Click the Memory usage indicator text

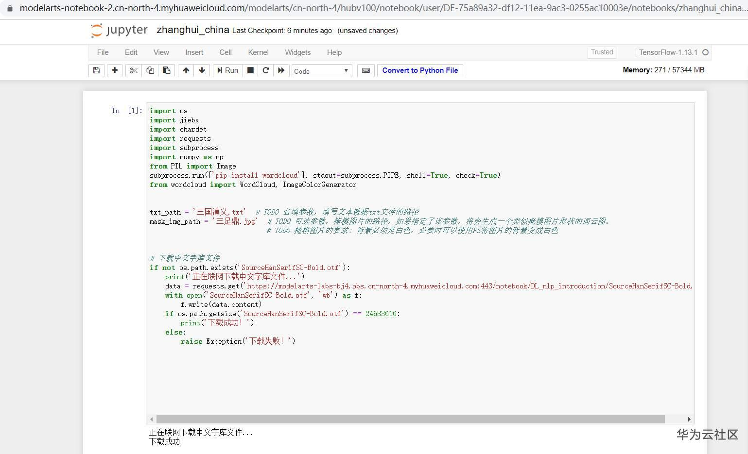(663, 70)
